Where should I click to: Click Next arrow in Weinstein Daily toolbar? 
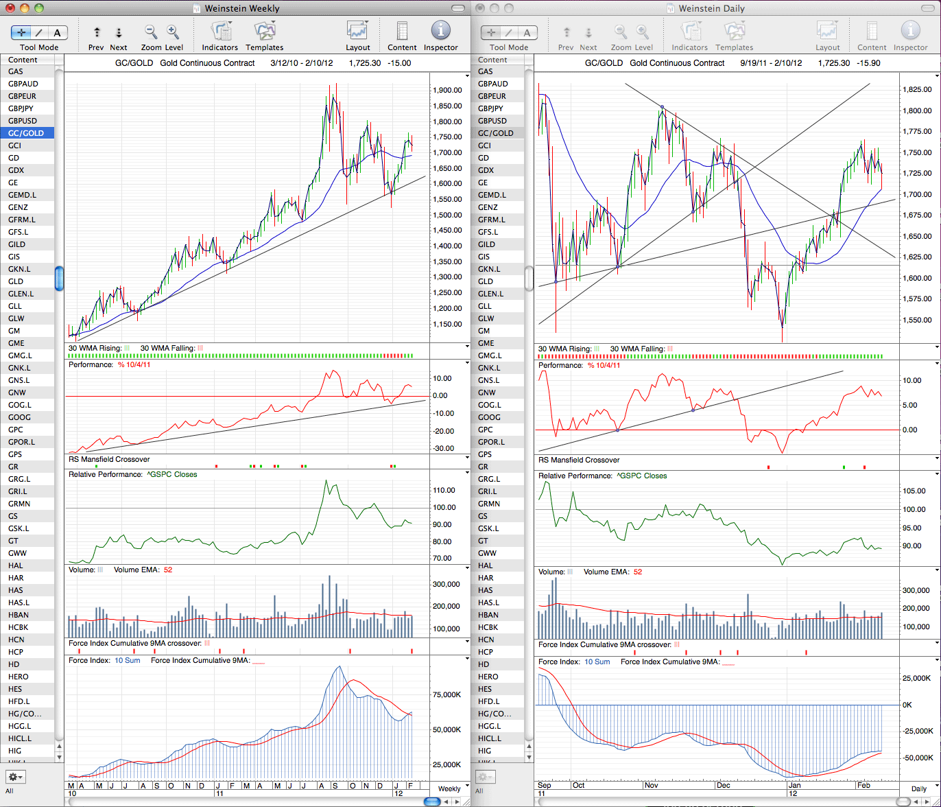point(588,32)
